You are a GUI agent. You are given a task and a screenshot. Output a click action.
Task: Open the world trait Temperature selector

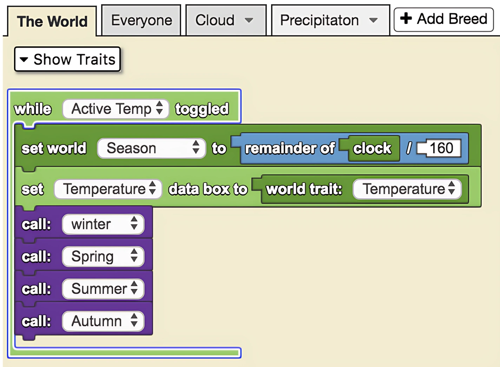[x=407, y=189]
